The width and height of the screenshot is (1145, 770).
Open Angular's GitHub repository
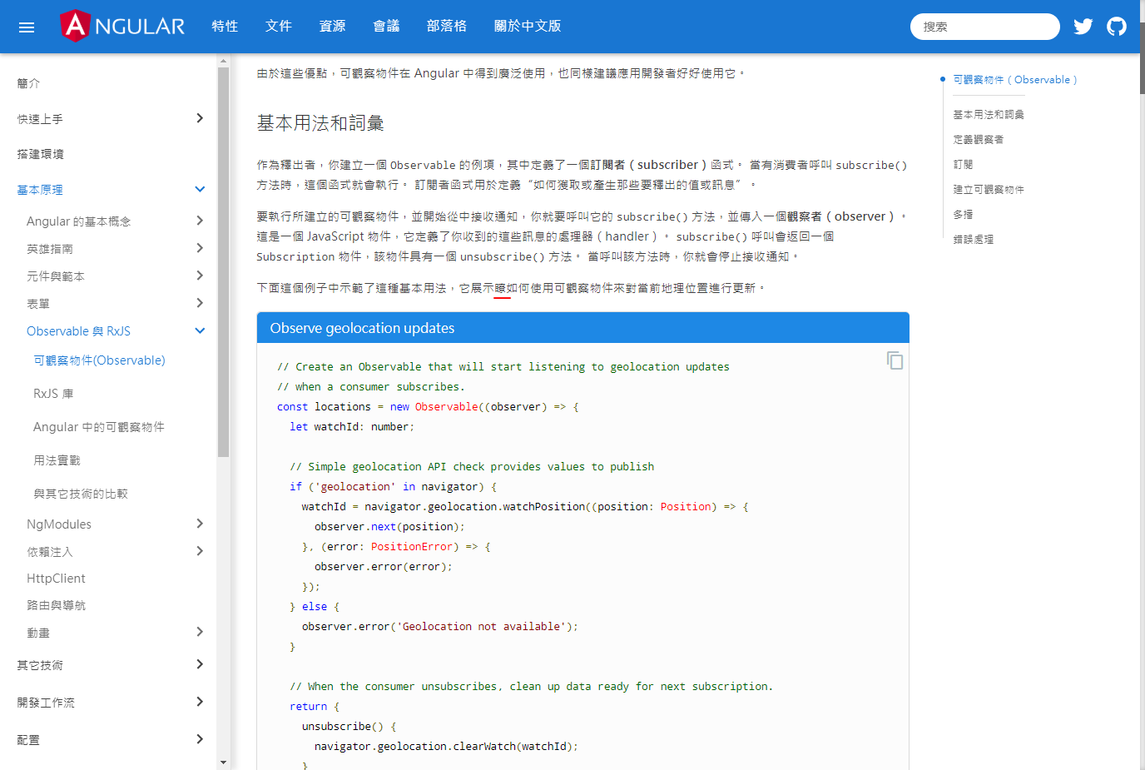[x=1116, y=26]
